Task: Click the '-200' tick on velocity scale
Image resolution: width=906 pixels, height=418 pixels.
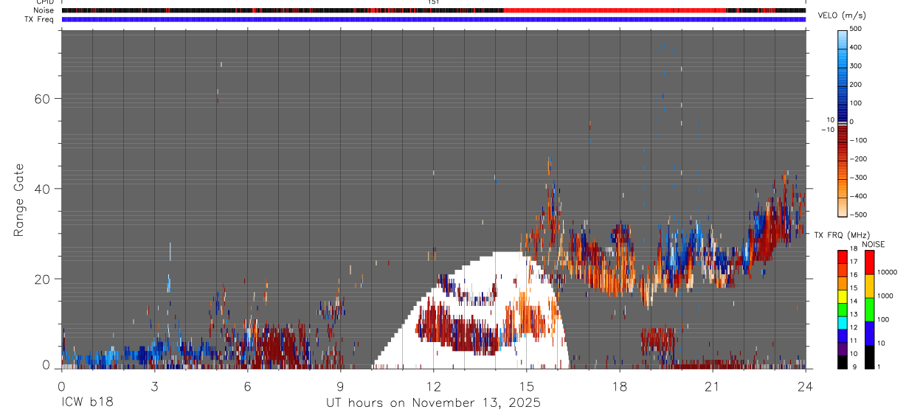Action: click(x=860, y=159)
